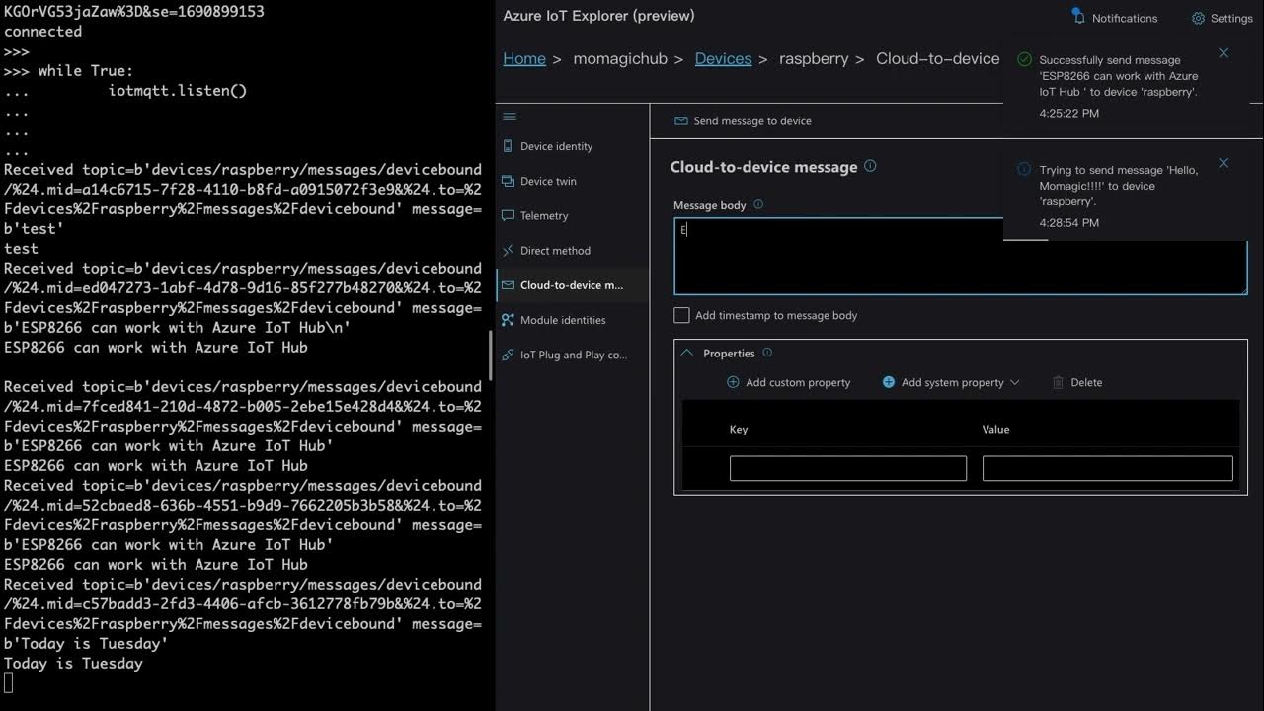Image resolution: width=1264 pixels, height=711 pixels.
Task: Click the plus icon for Add system property
Action: coord(889,382)
